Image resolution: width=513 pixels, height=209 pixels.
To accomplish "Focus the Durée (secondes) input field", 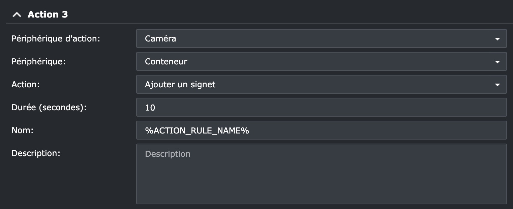I will coord(321,107).
